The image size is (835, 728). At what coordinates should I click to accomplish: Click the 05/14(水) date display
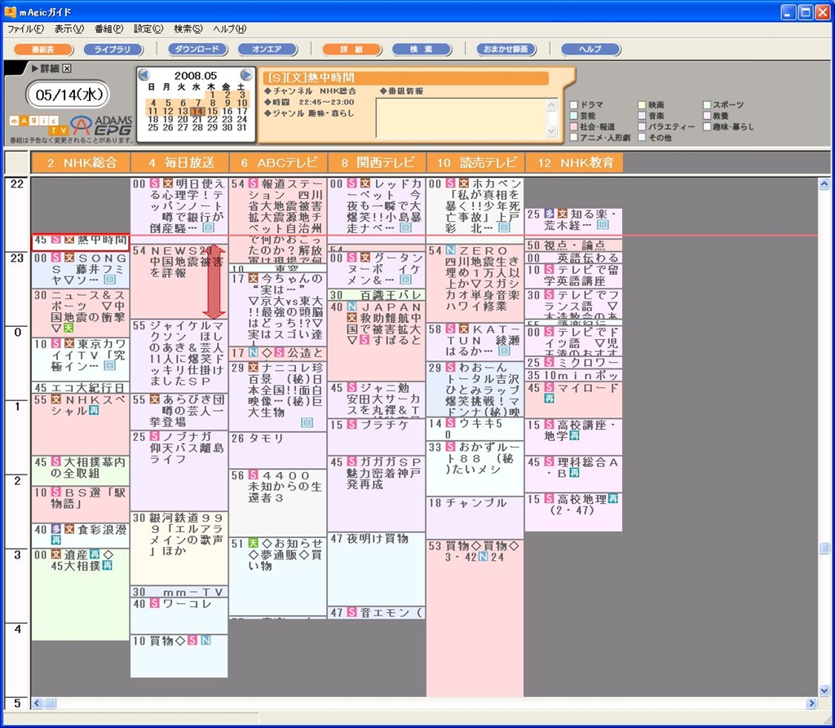[x=68, y=95]
